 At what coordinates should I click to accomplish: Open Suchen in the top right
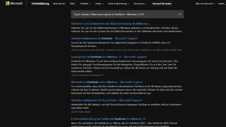point(221,4)
